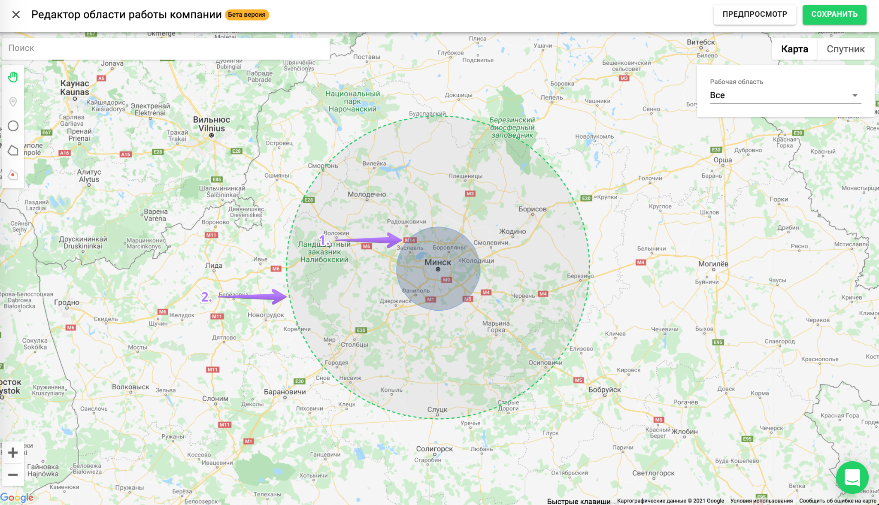The width and height of the screenshot is (879, 505).
Task: Switch to Спутник map view
Action: tap(846, 49)
